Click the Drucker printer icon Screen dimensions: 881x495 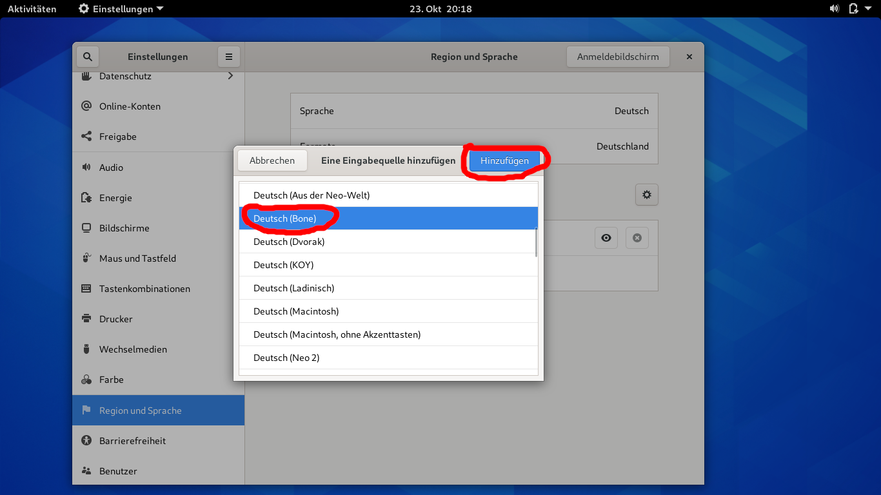[x=86, y=319]
